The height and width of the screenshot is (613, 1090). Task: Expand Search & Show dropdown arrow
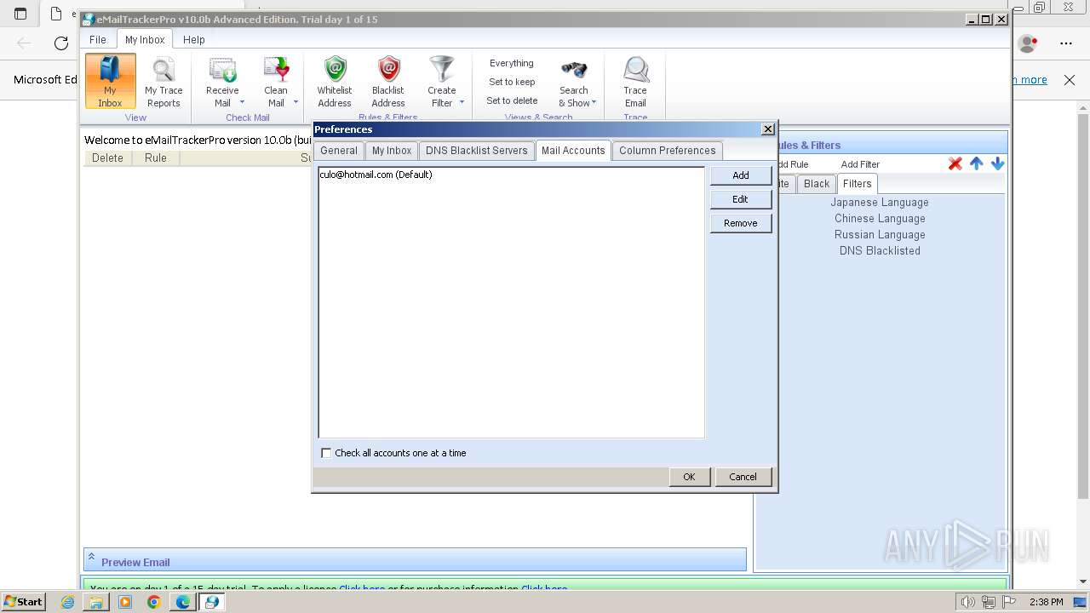click(x=594, y=103)
